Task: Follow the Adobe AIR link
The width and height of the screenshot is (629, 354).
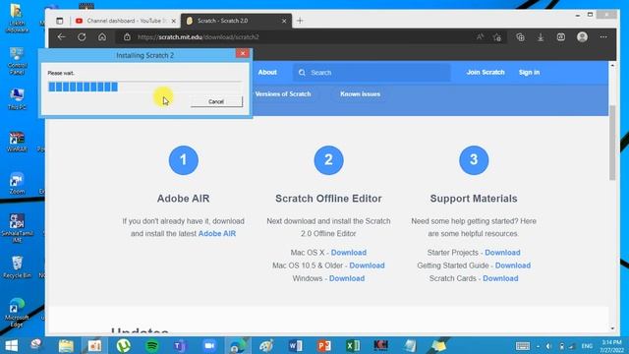Action: point(217,234)
